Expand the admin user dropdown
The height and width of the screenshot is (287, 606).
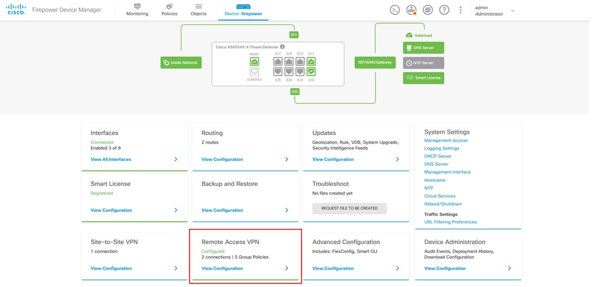click(513, 10)
